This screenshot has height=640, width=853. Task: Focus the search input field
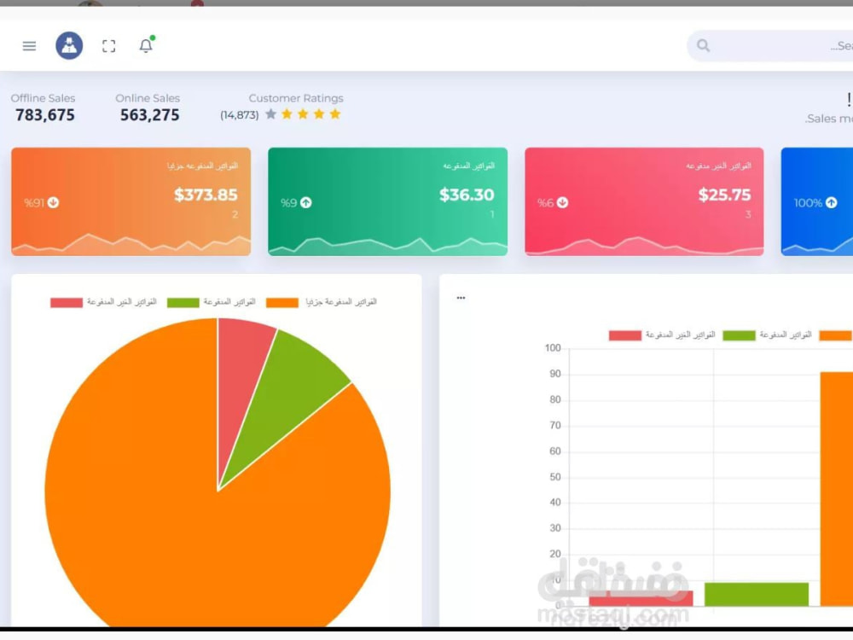click(x=769, y=46)
